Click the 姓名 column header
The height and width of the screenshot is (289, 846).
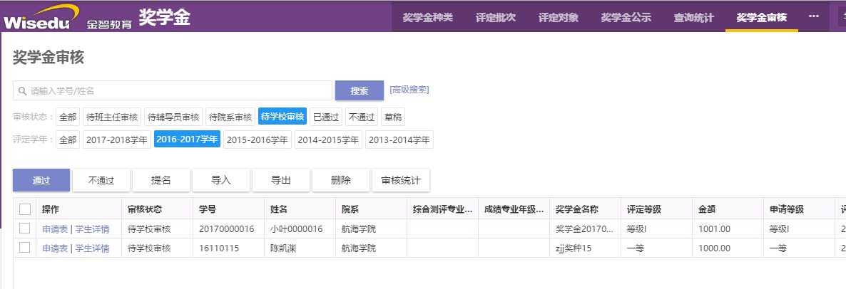[300, 209]
